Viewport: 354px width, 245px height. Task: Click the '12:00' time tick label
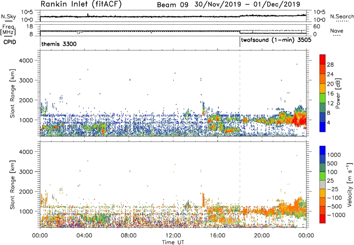[x=173, y=236]
